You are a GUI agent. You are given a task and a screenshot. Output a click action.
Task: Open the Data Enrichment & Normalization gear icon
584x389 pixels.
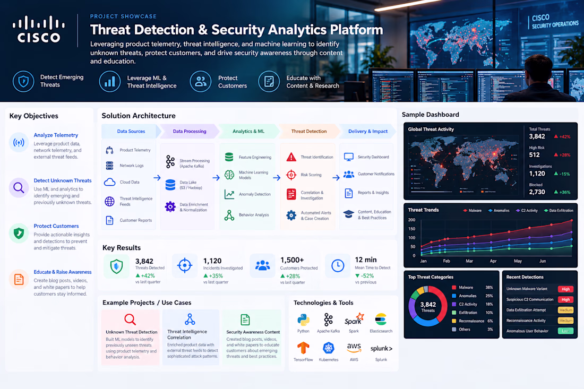(170, 206)
